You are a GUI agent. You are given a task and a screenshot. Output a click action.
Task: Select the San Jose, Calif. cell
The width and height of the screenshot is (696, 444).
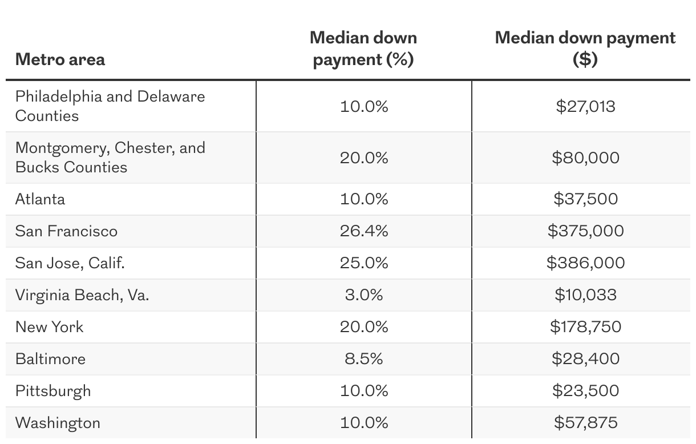[70, 263]
